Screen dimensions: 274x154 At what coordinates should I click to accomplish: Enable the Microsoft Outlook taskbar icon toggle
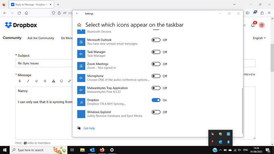pyautogui.click(x=156, y=40)
